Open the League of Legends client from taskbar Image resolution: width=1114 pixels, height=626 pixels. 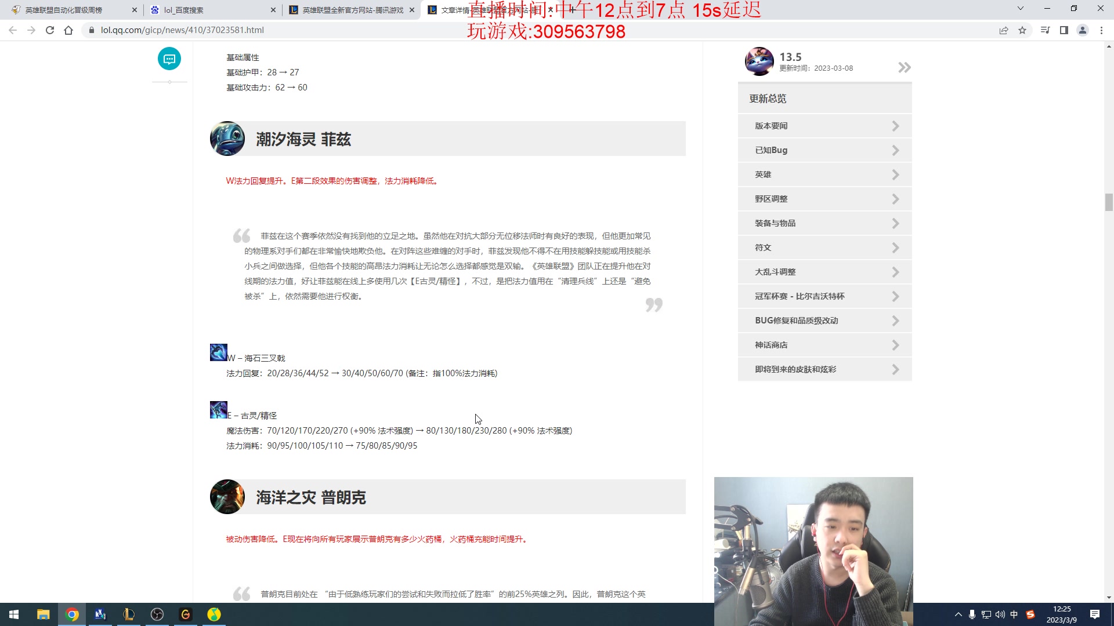[x=129, y=614]
